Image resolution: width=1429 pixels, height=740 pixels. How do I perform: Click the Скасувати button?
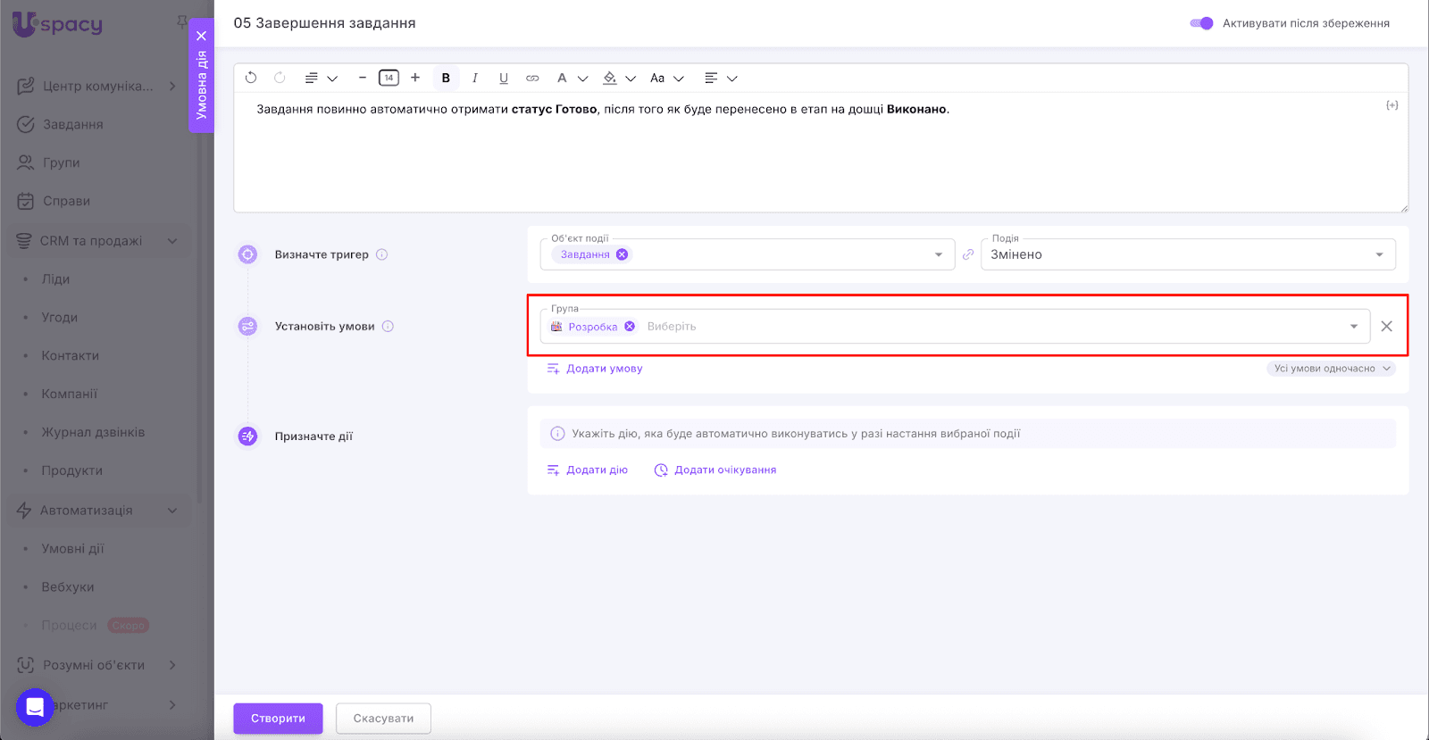(383, 719)
